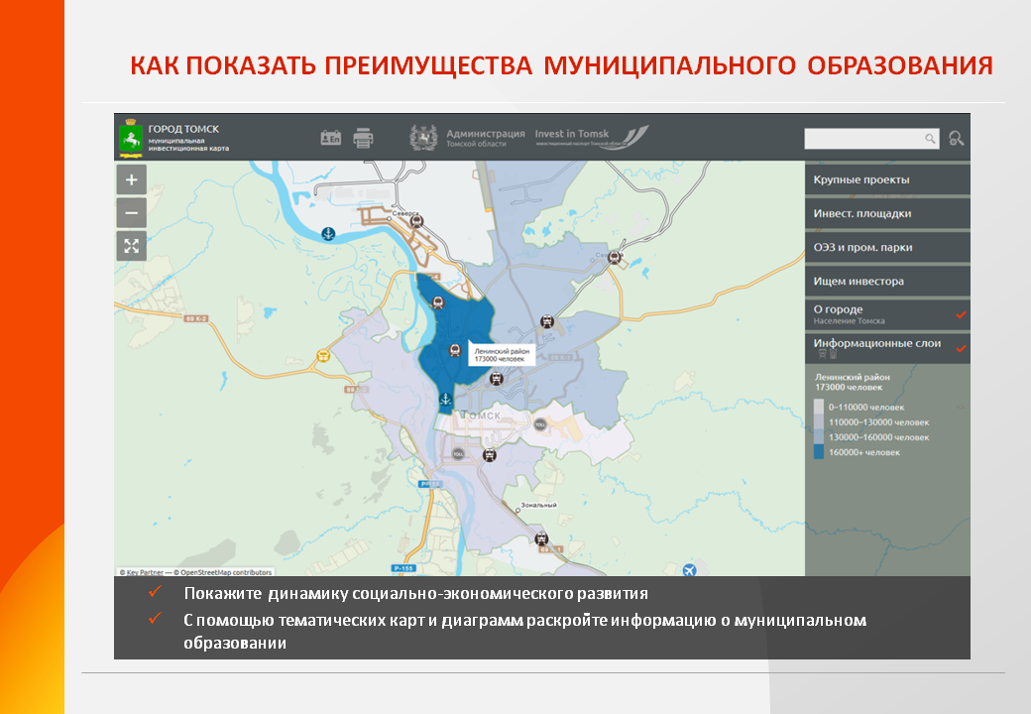The height and width of the screenshot is (714, 1031).
Task: Click the 110000–130000 человек legend color swatch
Action: tap(819, 422)
